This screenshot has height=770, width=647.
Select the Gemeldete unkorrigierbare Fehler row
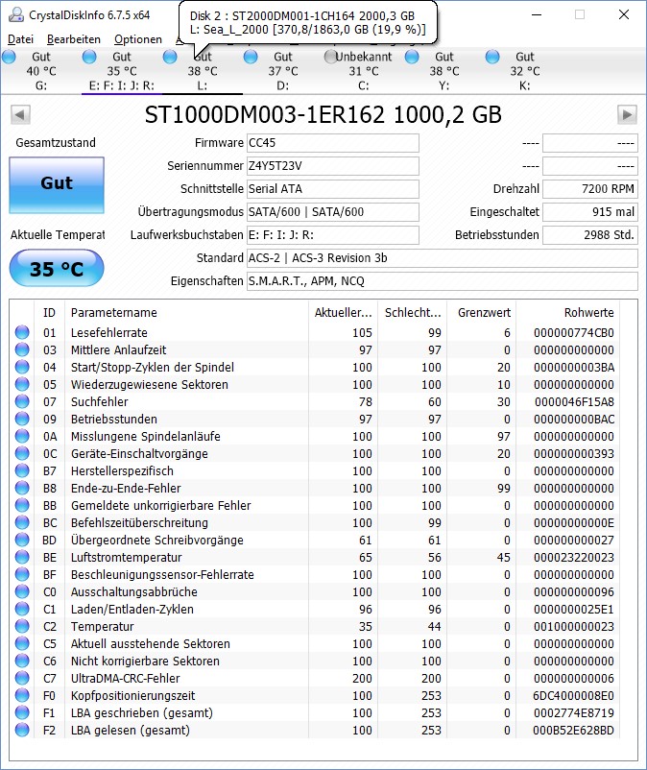[x=317, y=505]
